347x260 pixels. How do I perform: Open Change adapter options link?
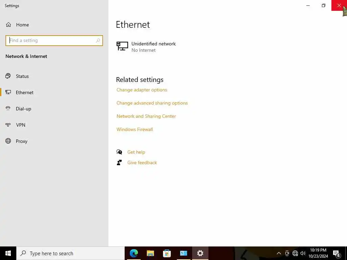142,90
